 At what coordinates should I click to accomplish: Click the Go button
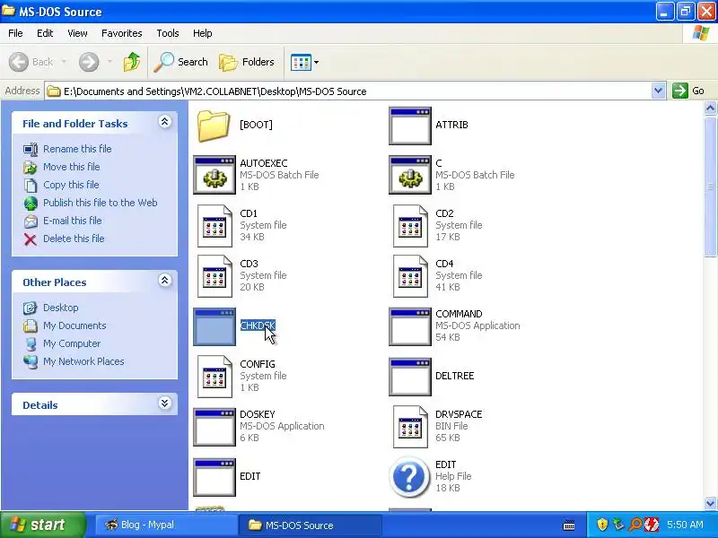coord(688,91)
